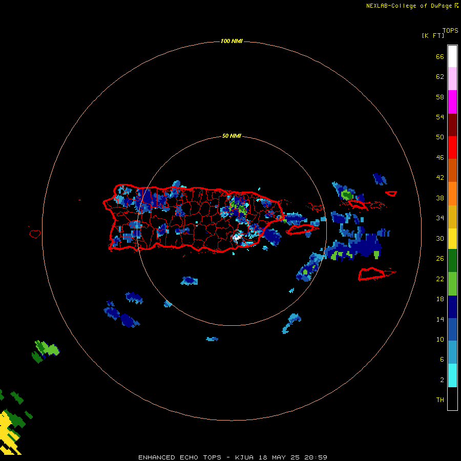This screenshot has height=461, width=461.
Task: Click the 38 legend value
Action: [440, 198]
